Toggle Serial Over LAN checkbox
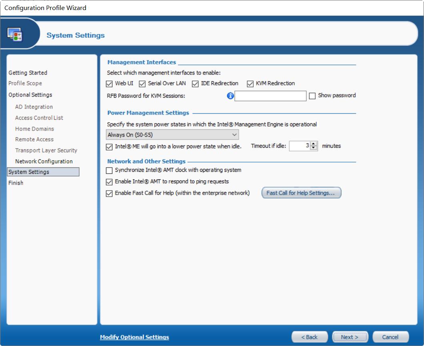This screenshot has height=346, width=424. (x=142, y=84)
